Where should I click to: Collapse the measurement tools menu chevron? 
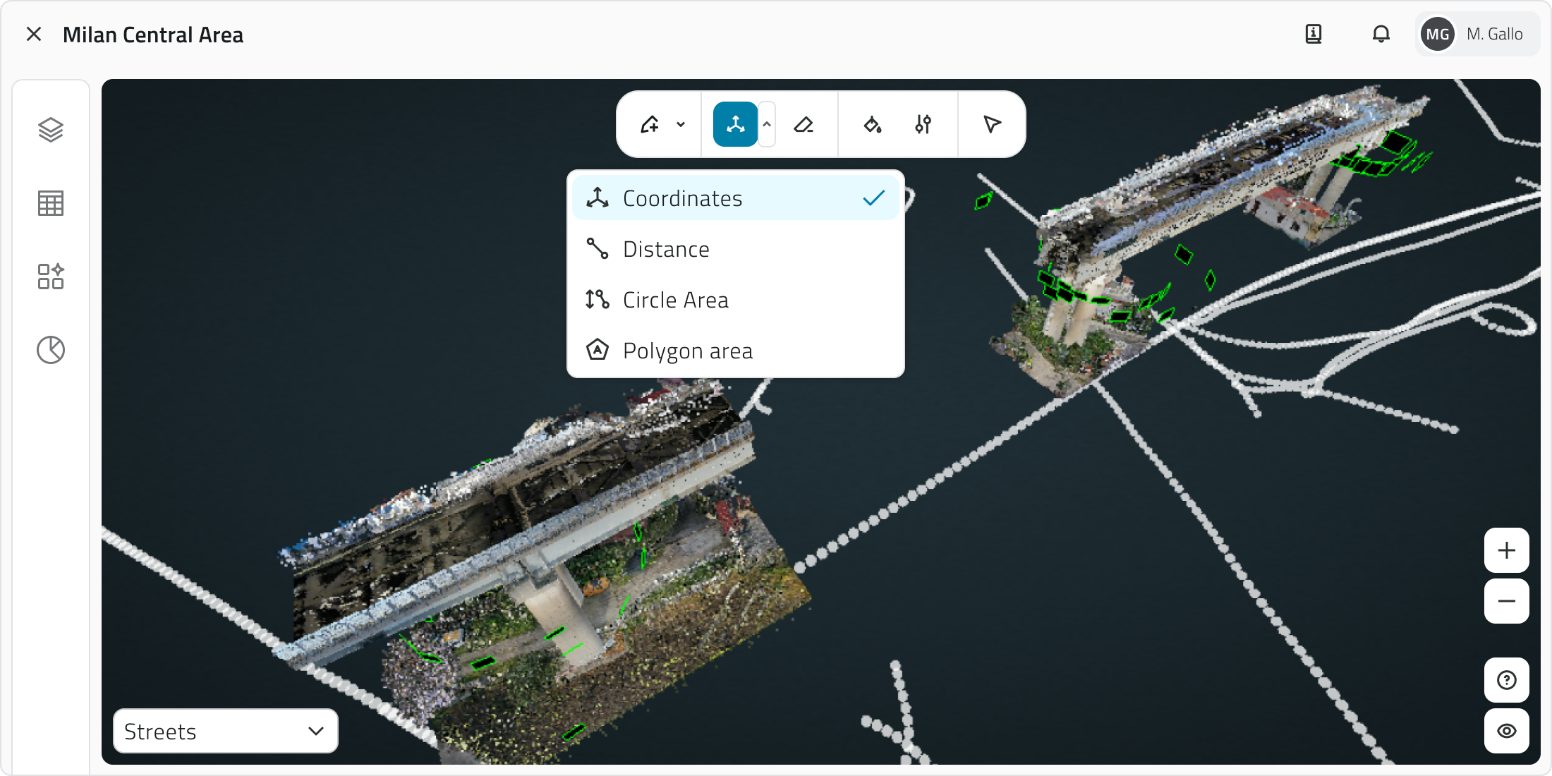point(767,125)
